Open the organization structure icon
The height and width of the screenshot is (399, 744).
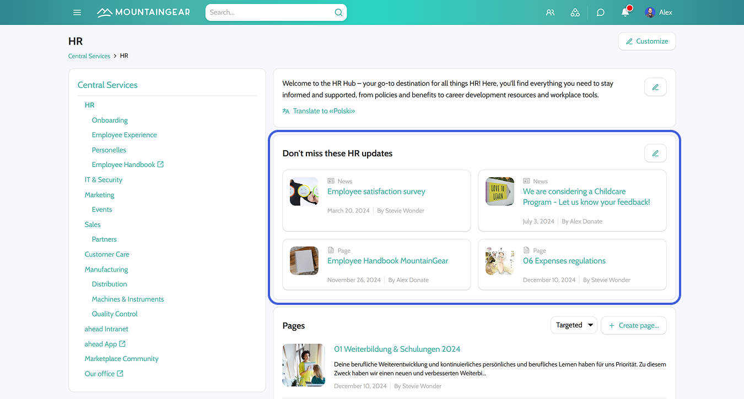(575, 12)
